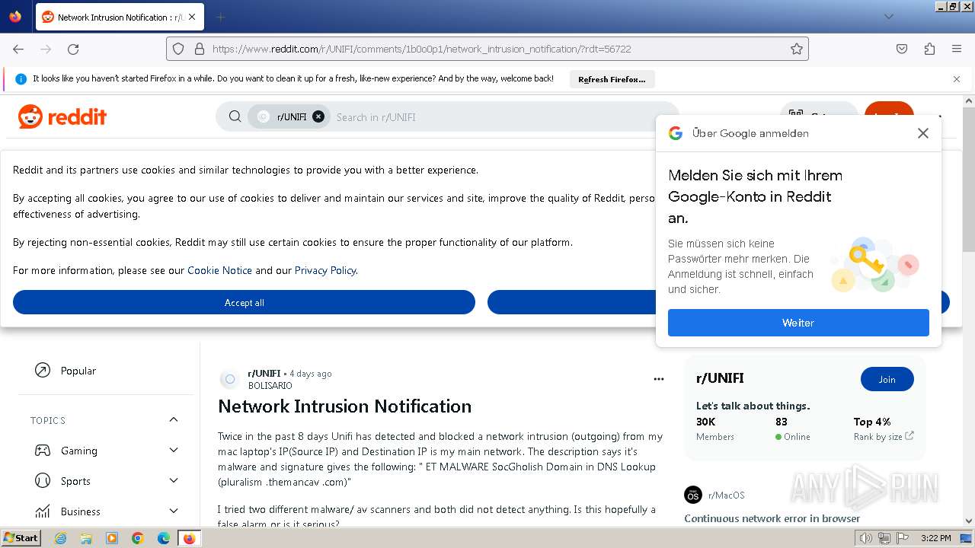Viewport: 975px width, 548px height.
Task: Click the Sports ball icon
Action: tap(43, 481)
